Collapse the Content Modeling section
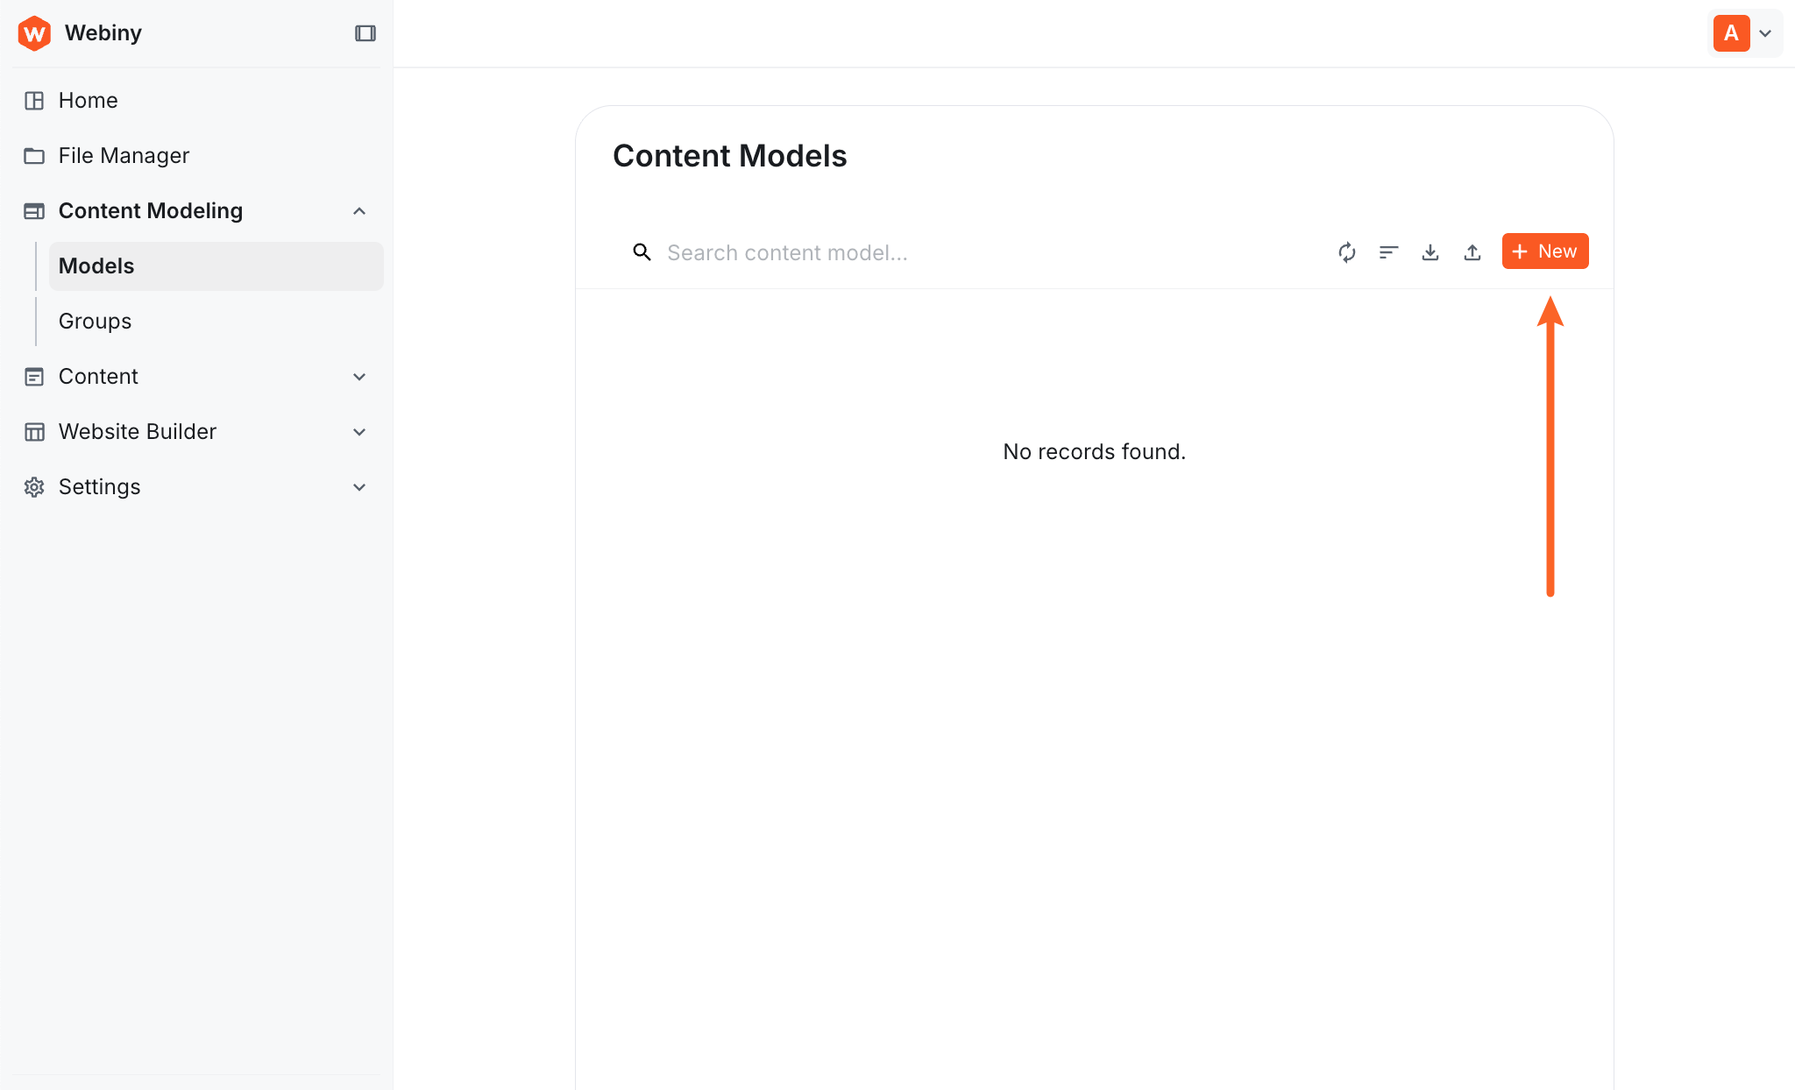The height and width of the screenshot is (1090, 1795). point(359,210)
